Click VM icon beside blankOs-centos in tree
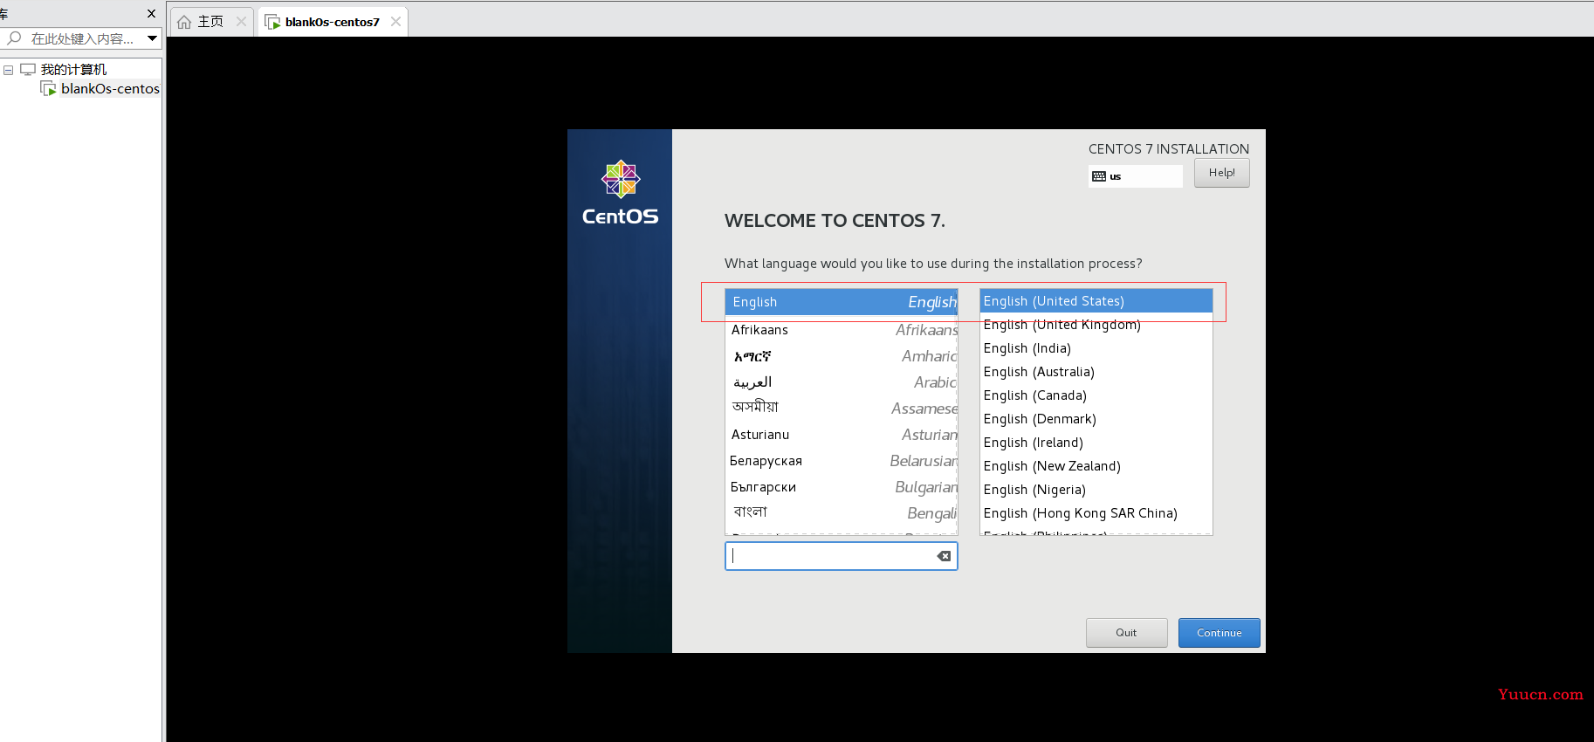The image size is (1594, 742). coord(49,88)
